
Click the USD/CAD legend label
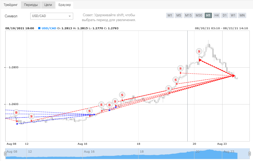pos(49,28)
